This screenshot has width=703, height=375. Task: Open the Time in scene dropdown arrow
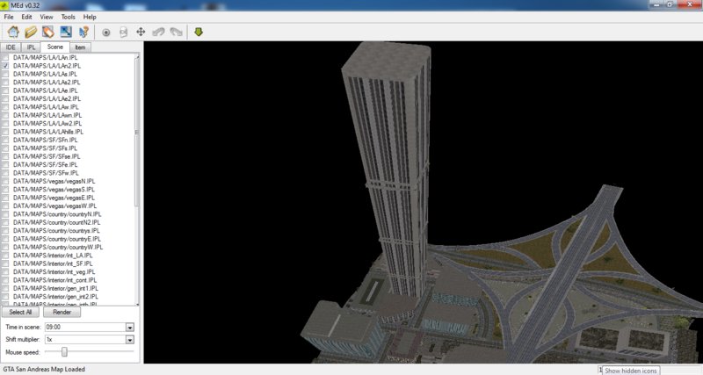point(129,327)
